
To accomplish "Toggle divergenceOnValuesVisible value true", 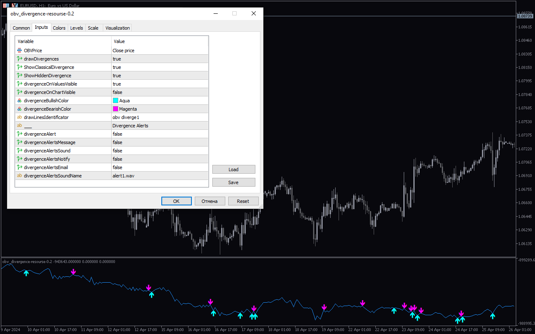I will point(160,84).
